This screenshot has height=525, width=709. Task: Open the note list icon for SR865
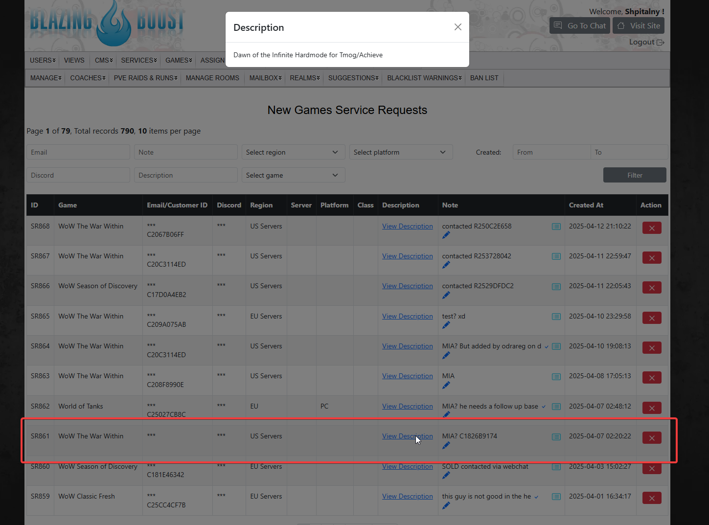pos(556,317)
